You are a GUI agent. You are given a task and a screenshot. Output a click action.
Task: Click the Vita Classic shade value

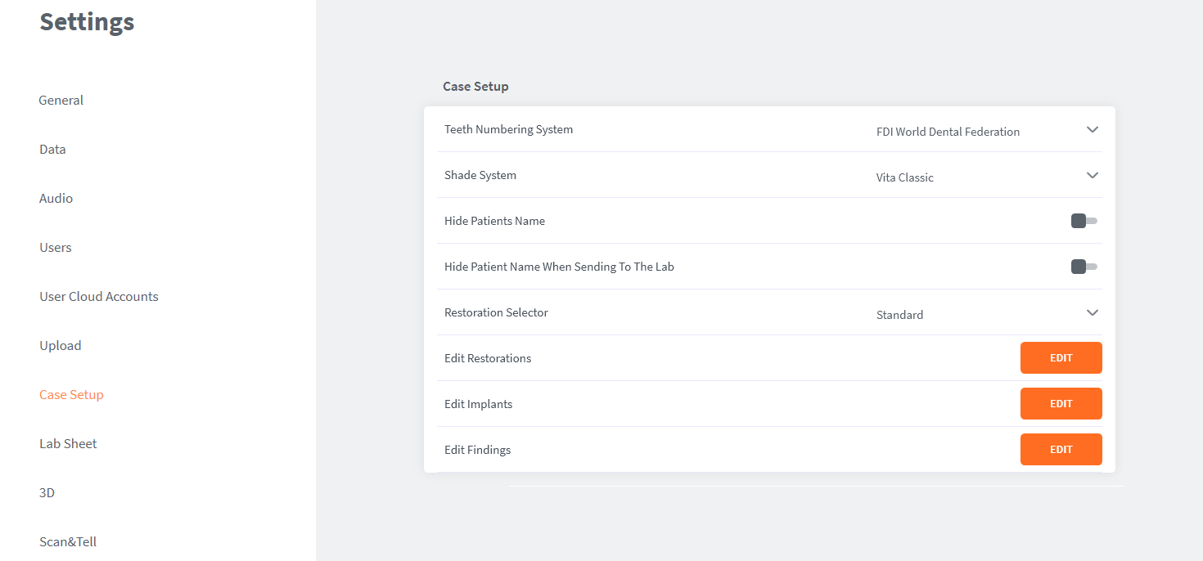pos(904,177)
